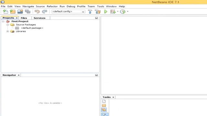207x116 pixels.
Task: Minimize the Navigator panel
Action: coord(96,75)
